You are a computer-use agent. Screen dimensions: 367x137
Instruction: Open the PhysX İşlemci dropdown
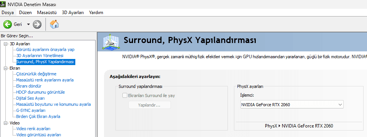[x=292, y=105]
